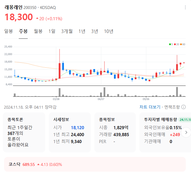The width and height of the screenshot is (191, 174).
Task: Switch to the 월봉 monthly chart tab
Action: click(x=38, y=31)
